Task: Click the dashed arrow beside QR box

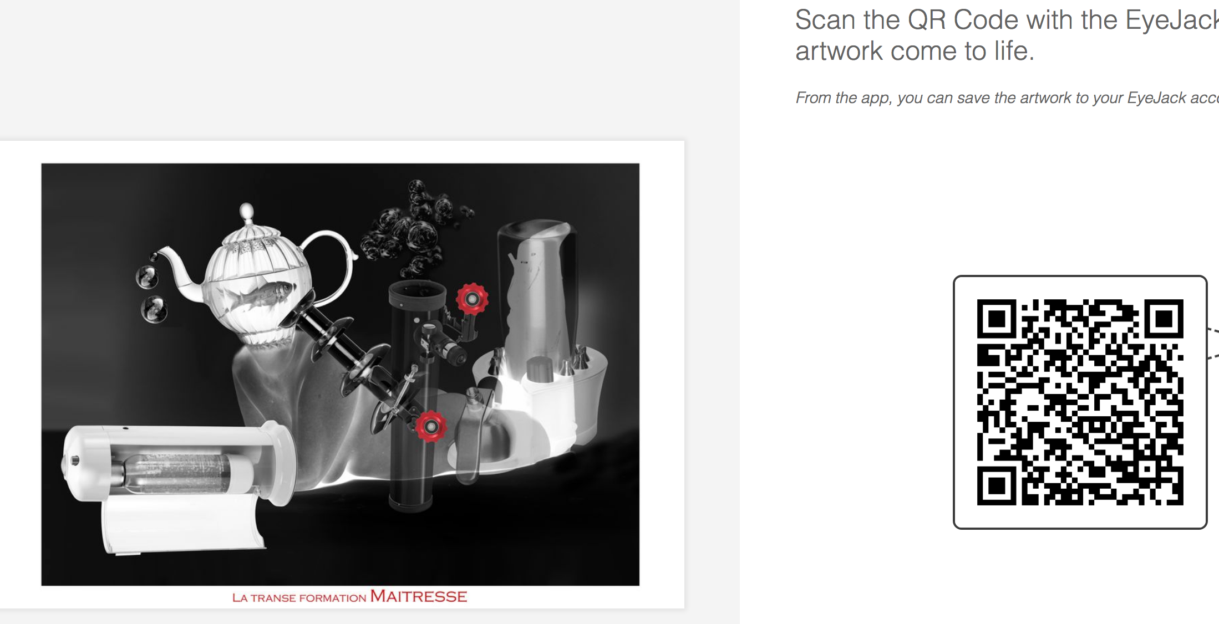Action: point(1213,344)
